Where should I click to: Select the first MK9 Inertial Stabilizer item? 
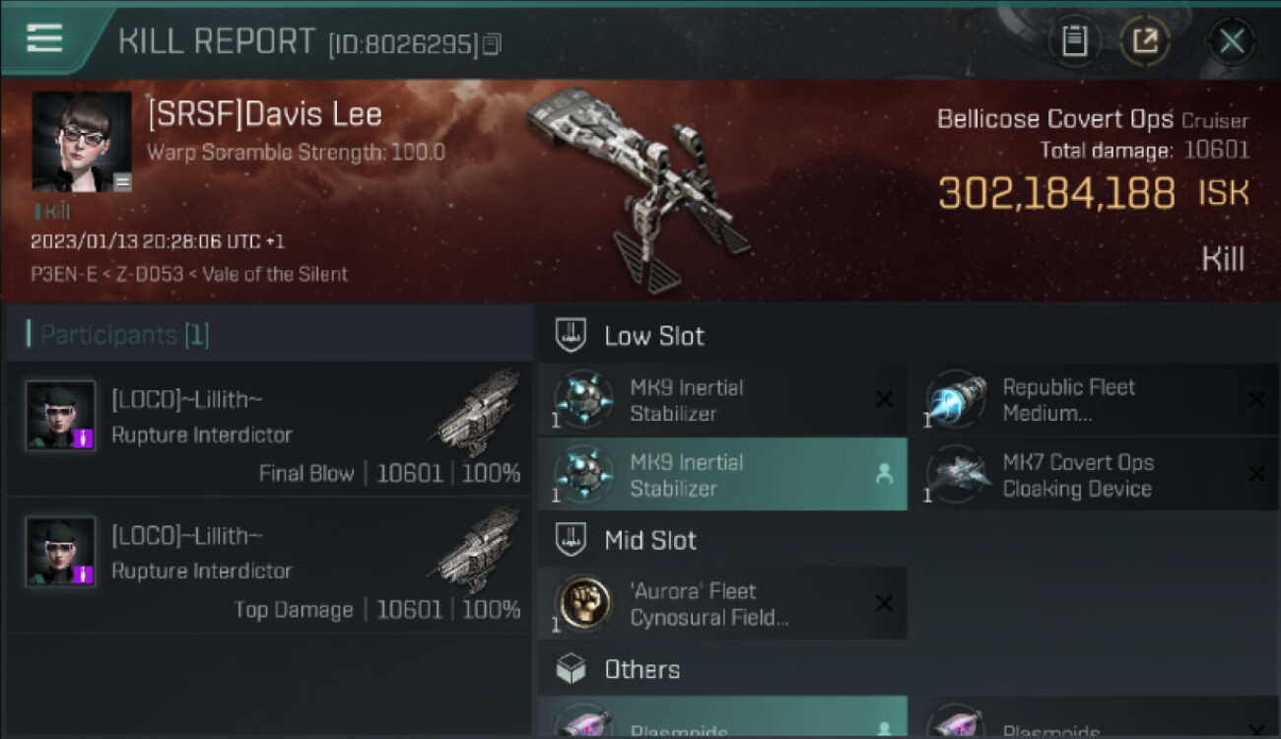coord(722,399)
